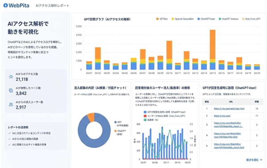Open the rank 3 Watch40x report URL

click(x=228, y=125)
